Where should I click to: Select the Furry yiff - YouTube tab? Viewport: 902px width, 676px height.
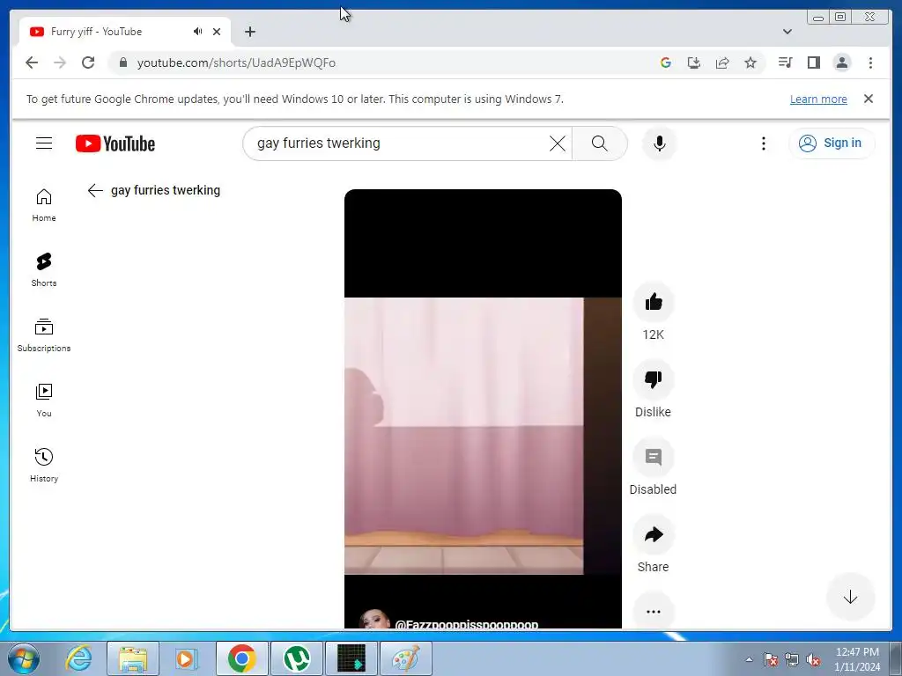[96, 32]
